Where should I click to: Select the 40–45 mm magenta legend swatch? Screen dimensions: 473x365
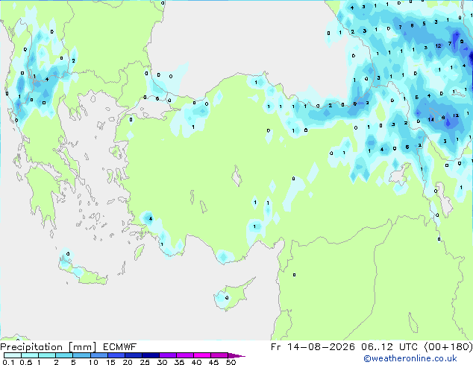pyautogui.click(x=202, y=355)
